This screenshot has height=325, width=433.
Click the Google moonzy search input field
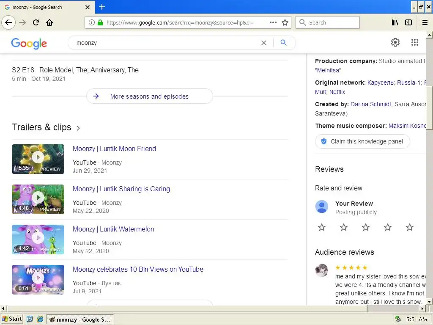[166, 43]
